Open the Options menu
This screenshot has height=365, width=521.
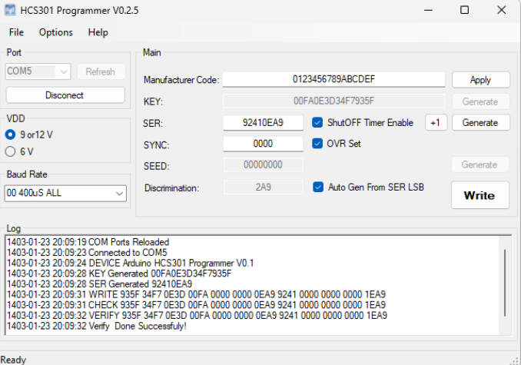point(56,32)
